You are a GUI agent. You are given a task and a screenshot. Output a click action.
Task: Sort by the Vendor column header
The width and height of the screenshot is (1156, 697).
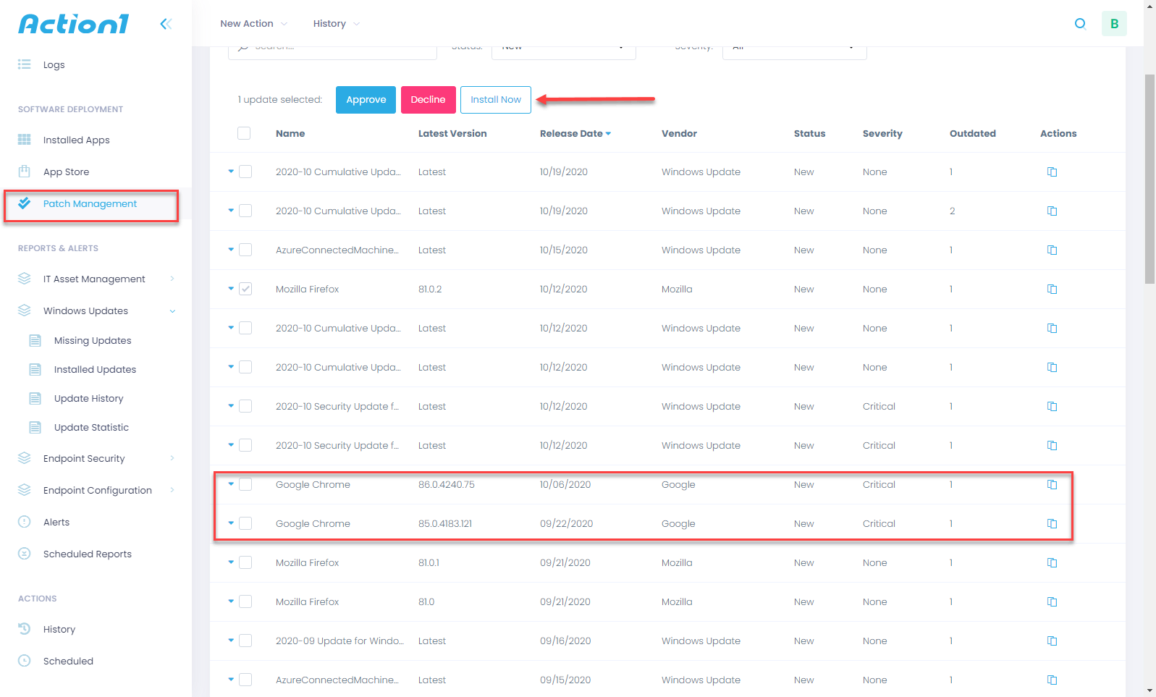click(x=679, y=133)
